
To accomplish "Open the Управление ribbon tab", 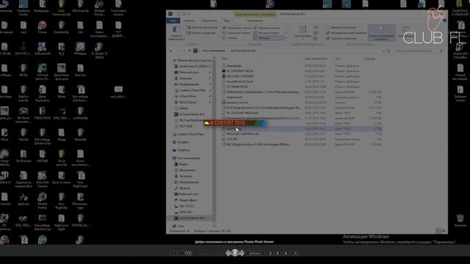I will (x=255, y=21).
